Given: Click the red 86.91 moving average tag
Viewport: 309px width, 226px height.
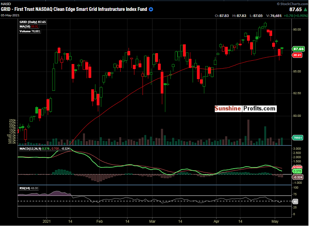Looking at the screenshot, I should [297, 55].
